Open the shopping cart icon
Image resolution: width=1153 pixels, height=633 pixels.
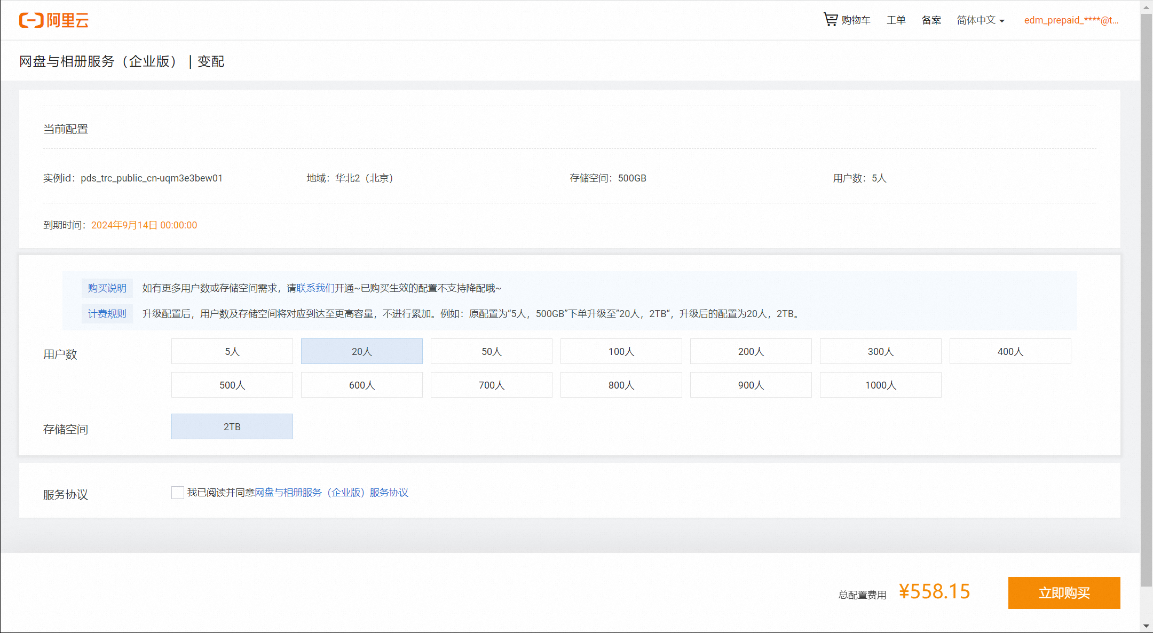point(830,20)
